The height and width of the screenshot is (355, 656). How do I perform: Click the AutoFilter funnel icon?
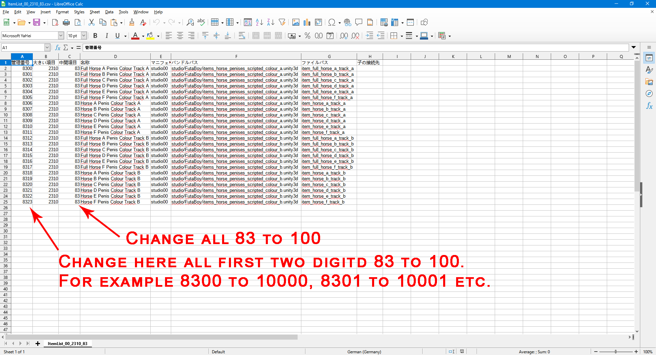(282, 23)
